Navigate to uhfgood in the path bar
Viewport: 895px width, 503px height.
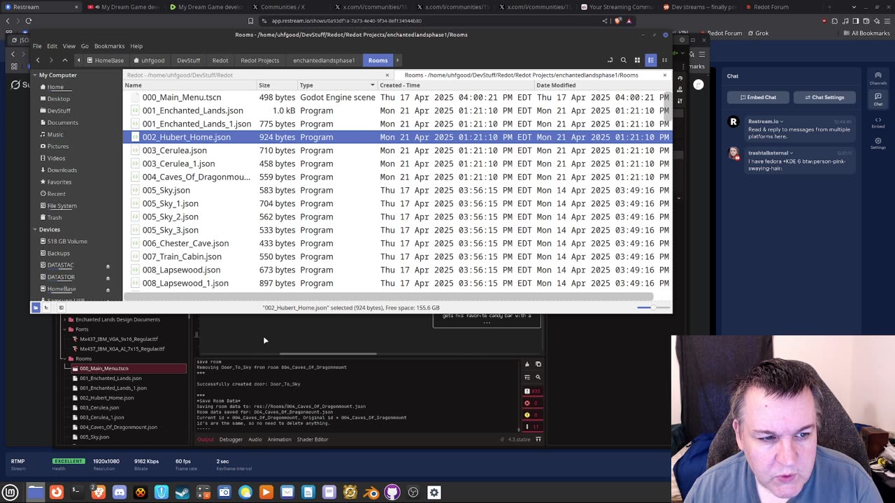[149, 60]
